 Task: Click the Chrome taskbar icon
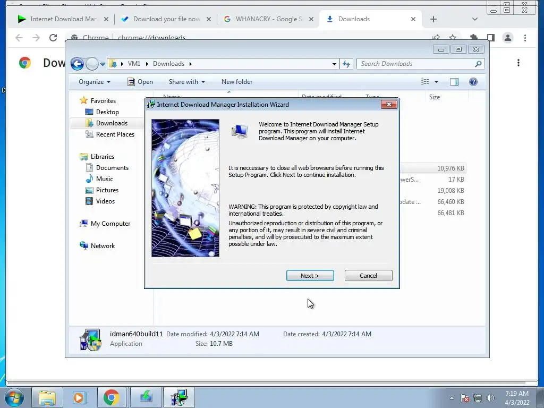(x=111, y=397)
